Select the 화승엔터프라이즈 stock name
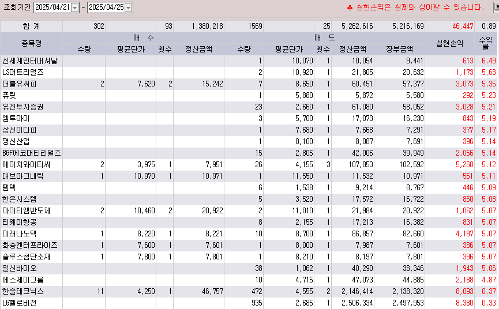 tap(29, 245)
